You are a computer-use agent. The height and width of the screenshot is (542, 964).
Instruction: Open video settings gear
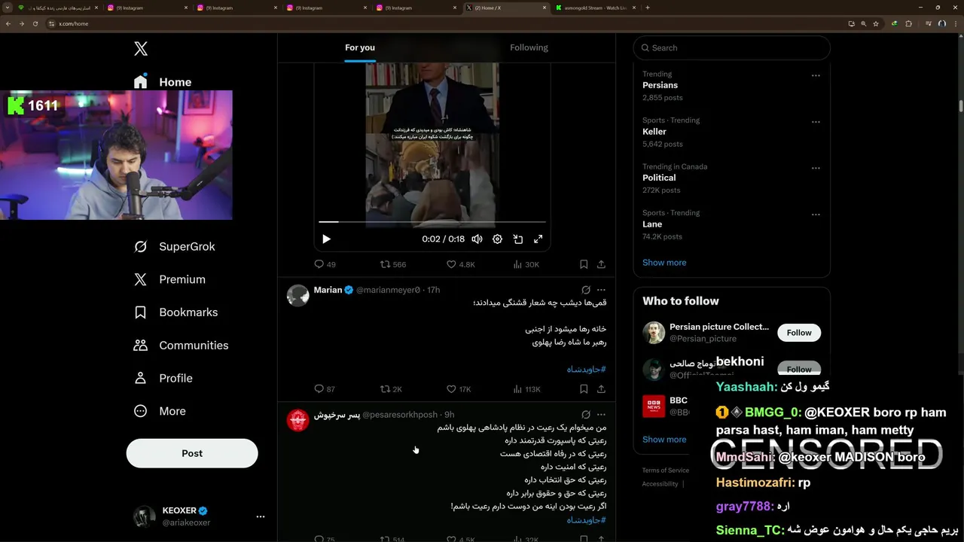(497, 239)
